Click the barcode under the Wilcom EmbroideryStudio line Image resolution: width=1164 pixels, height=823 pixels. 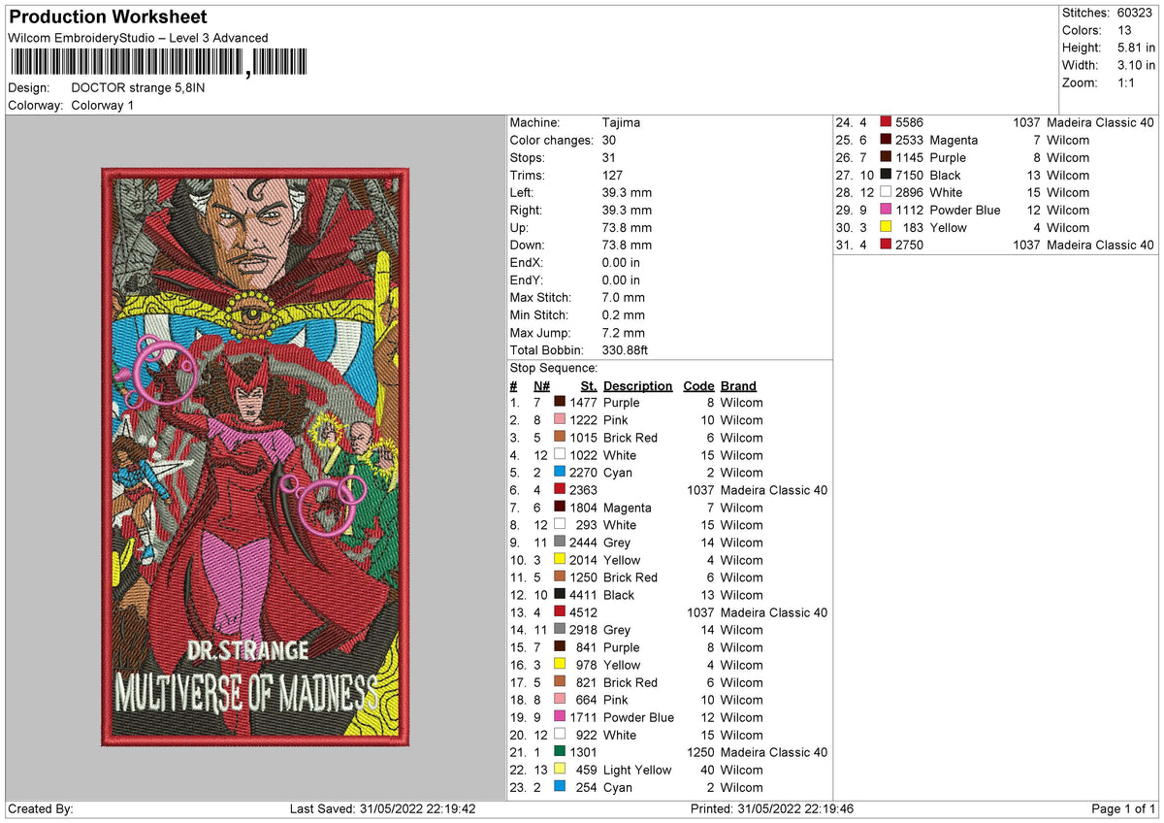click(x=158, y=63)
